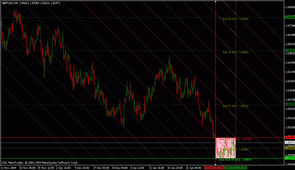Click the 25 Nov 12:00 time axis label
Viewport: 295px width, 170px height.
coord(45,168)
